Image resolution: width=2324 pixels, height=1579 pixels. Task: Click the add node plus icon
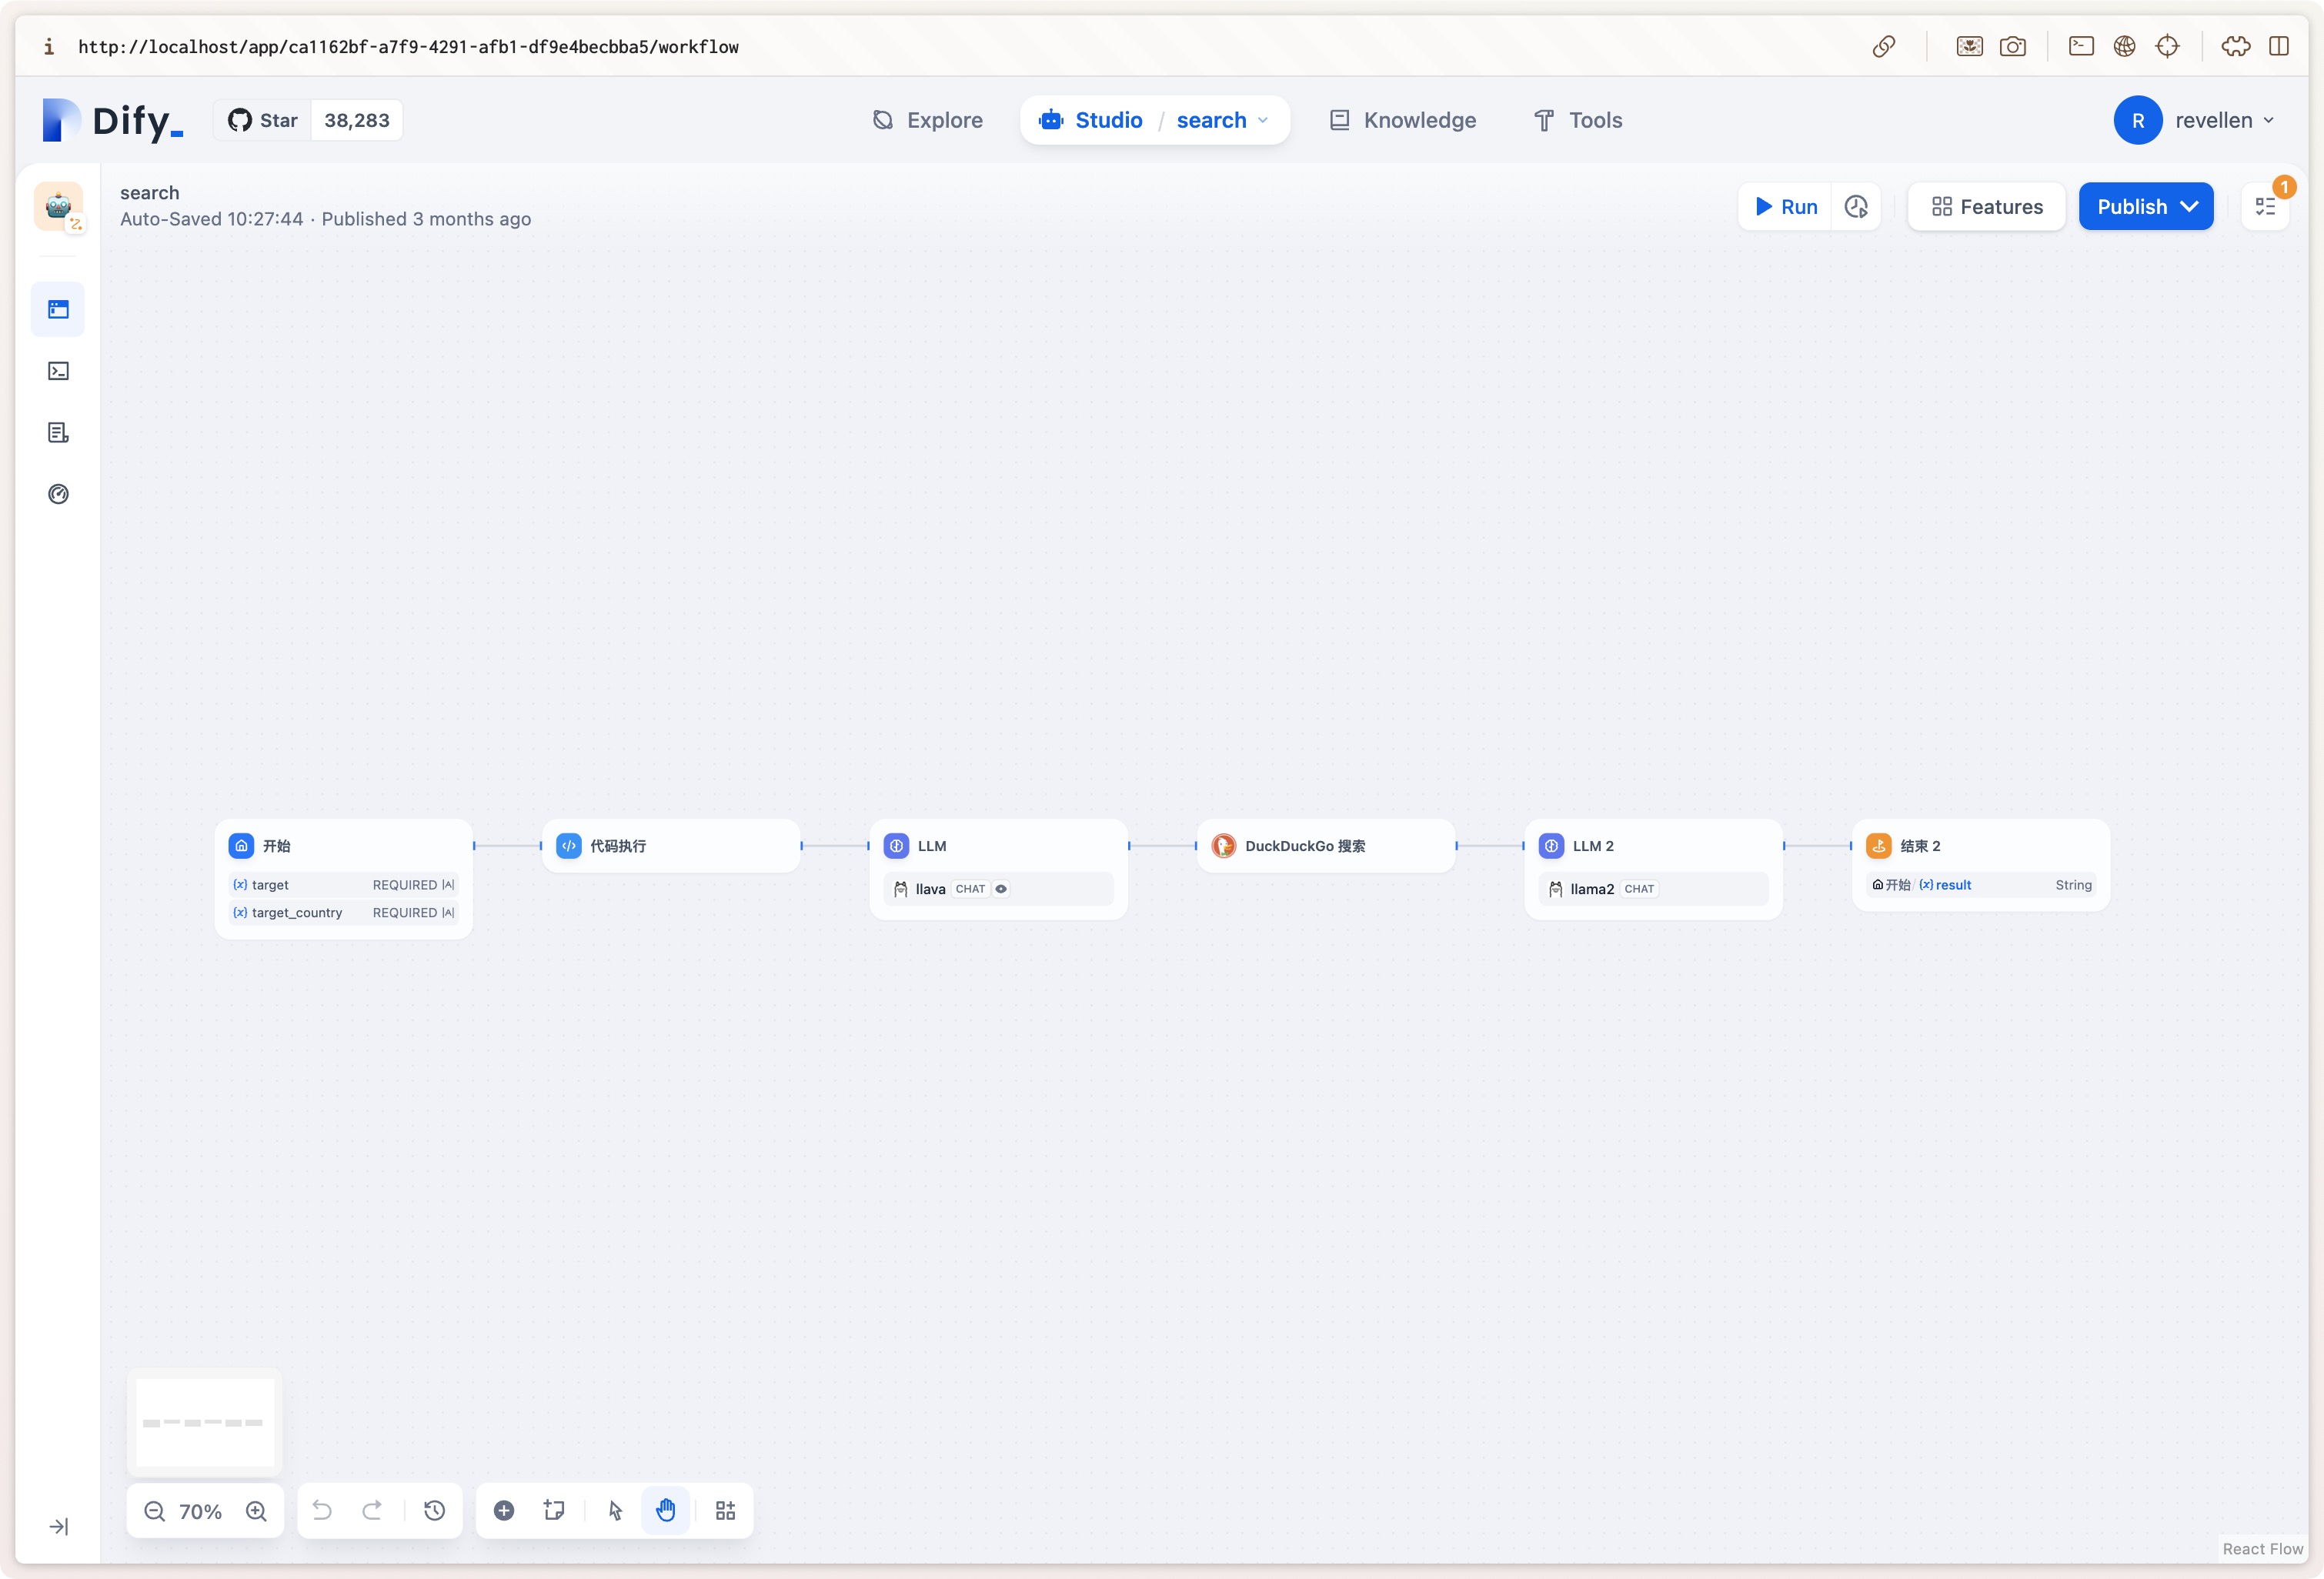tap(504, 1510)
